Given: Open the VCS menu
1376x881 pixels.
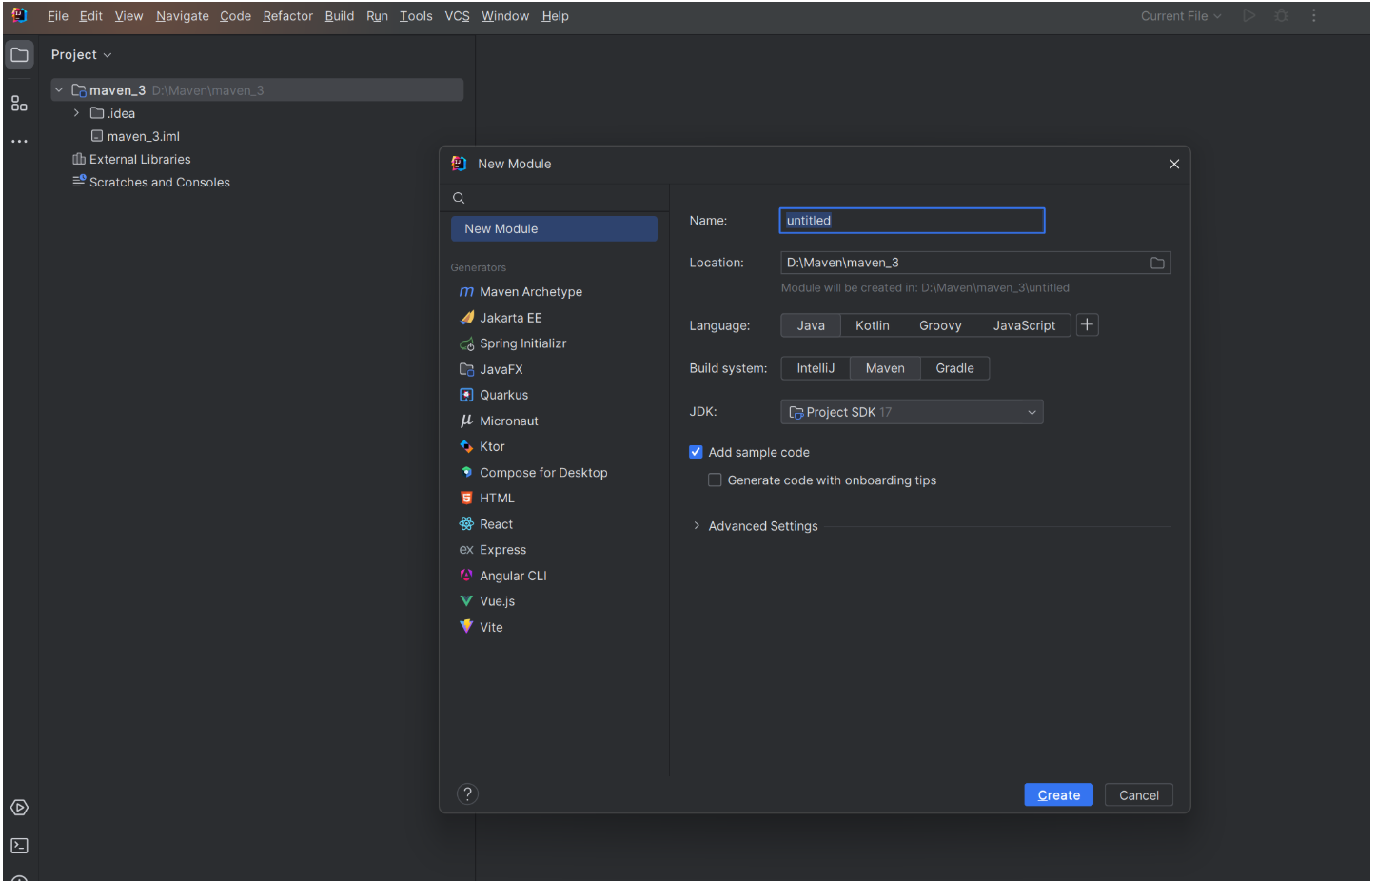Looking at the screenshot, I should point(458,16).
